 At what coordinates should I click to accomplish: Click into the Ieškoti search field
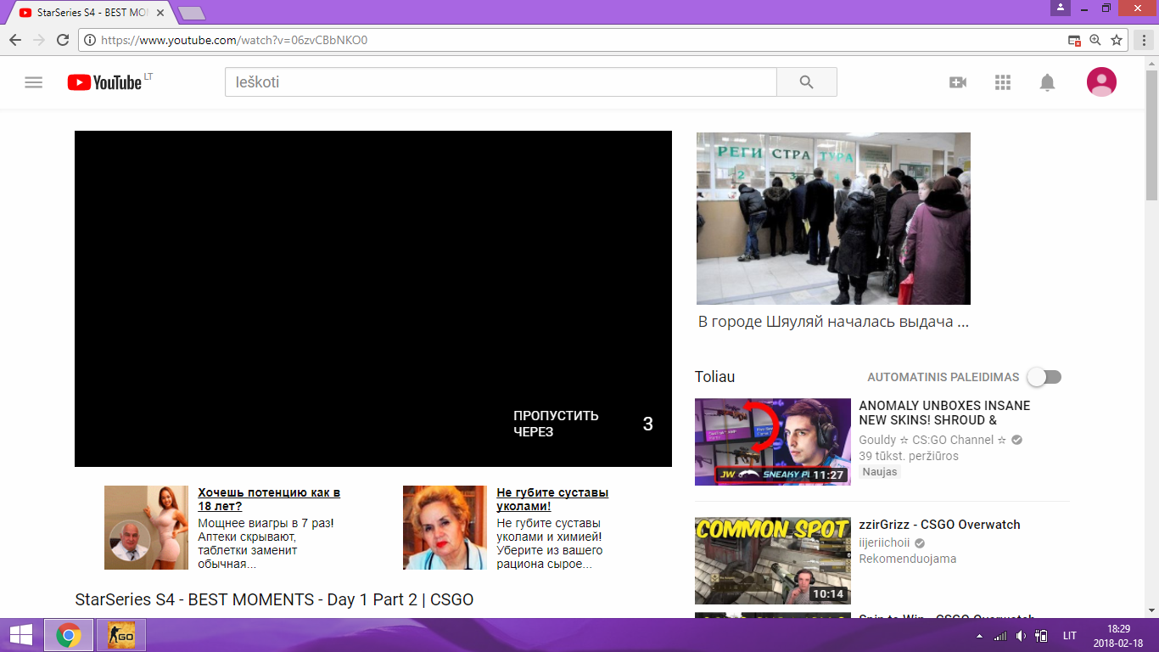[501, 82]
